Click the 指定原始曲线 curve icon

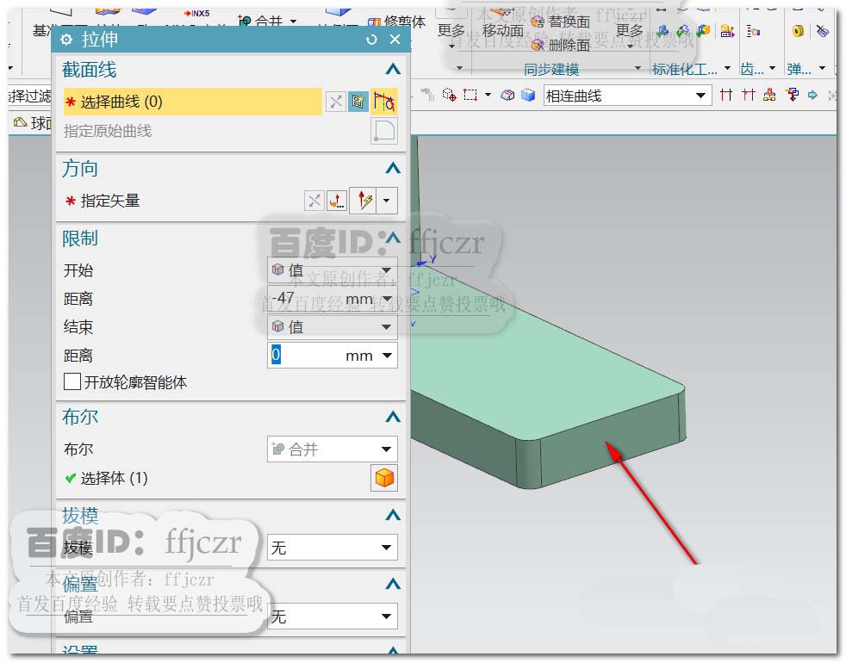[x=384, y=131]
